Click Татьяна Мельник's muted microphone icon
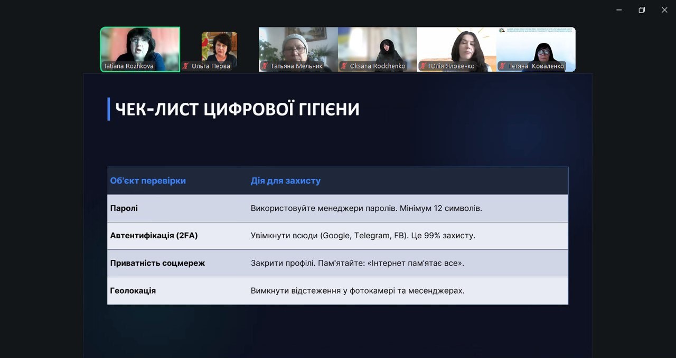The width and height of the screenshot is (676, 358). pos(265,66)
